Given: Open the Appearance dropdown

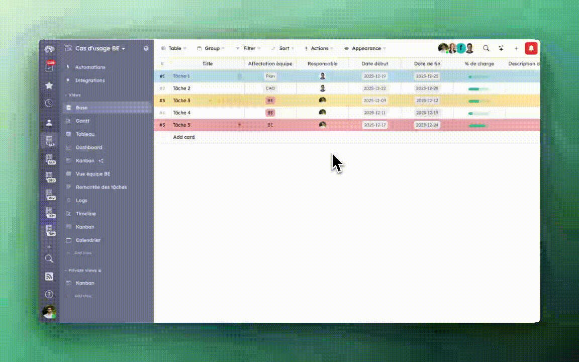Looking at the screenshot, I should (x=365, y=48).
